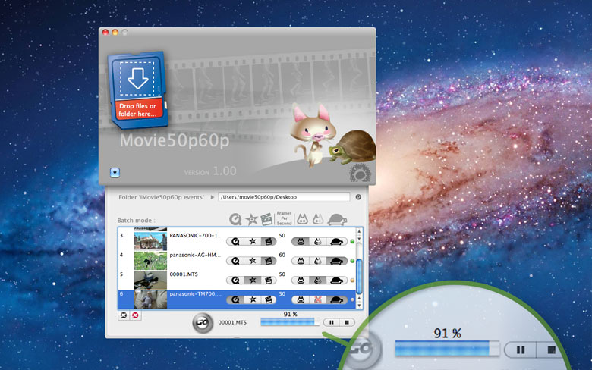Select iMovie star output for panasonic-TM700 row

[x=252, y=299]
